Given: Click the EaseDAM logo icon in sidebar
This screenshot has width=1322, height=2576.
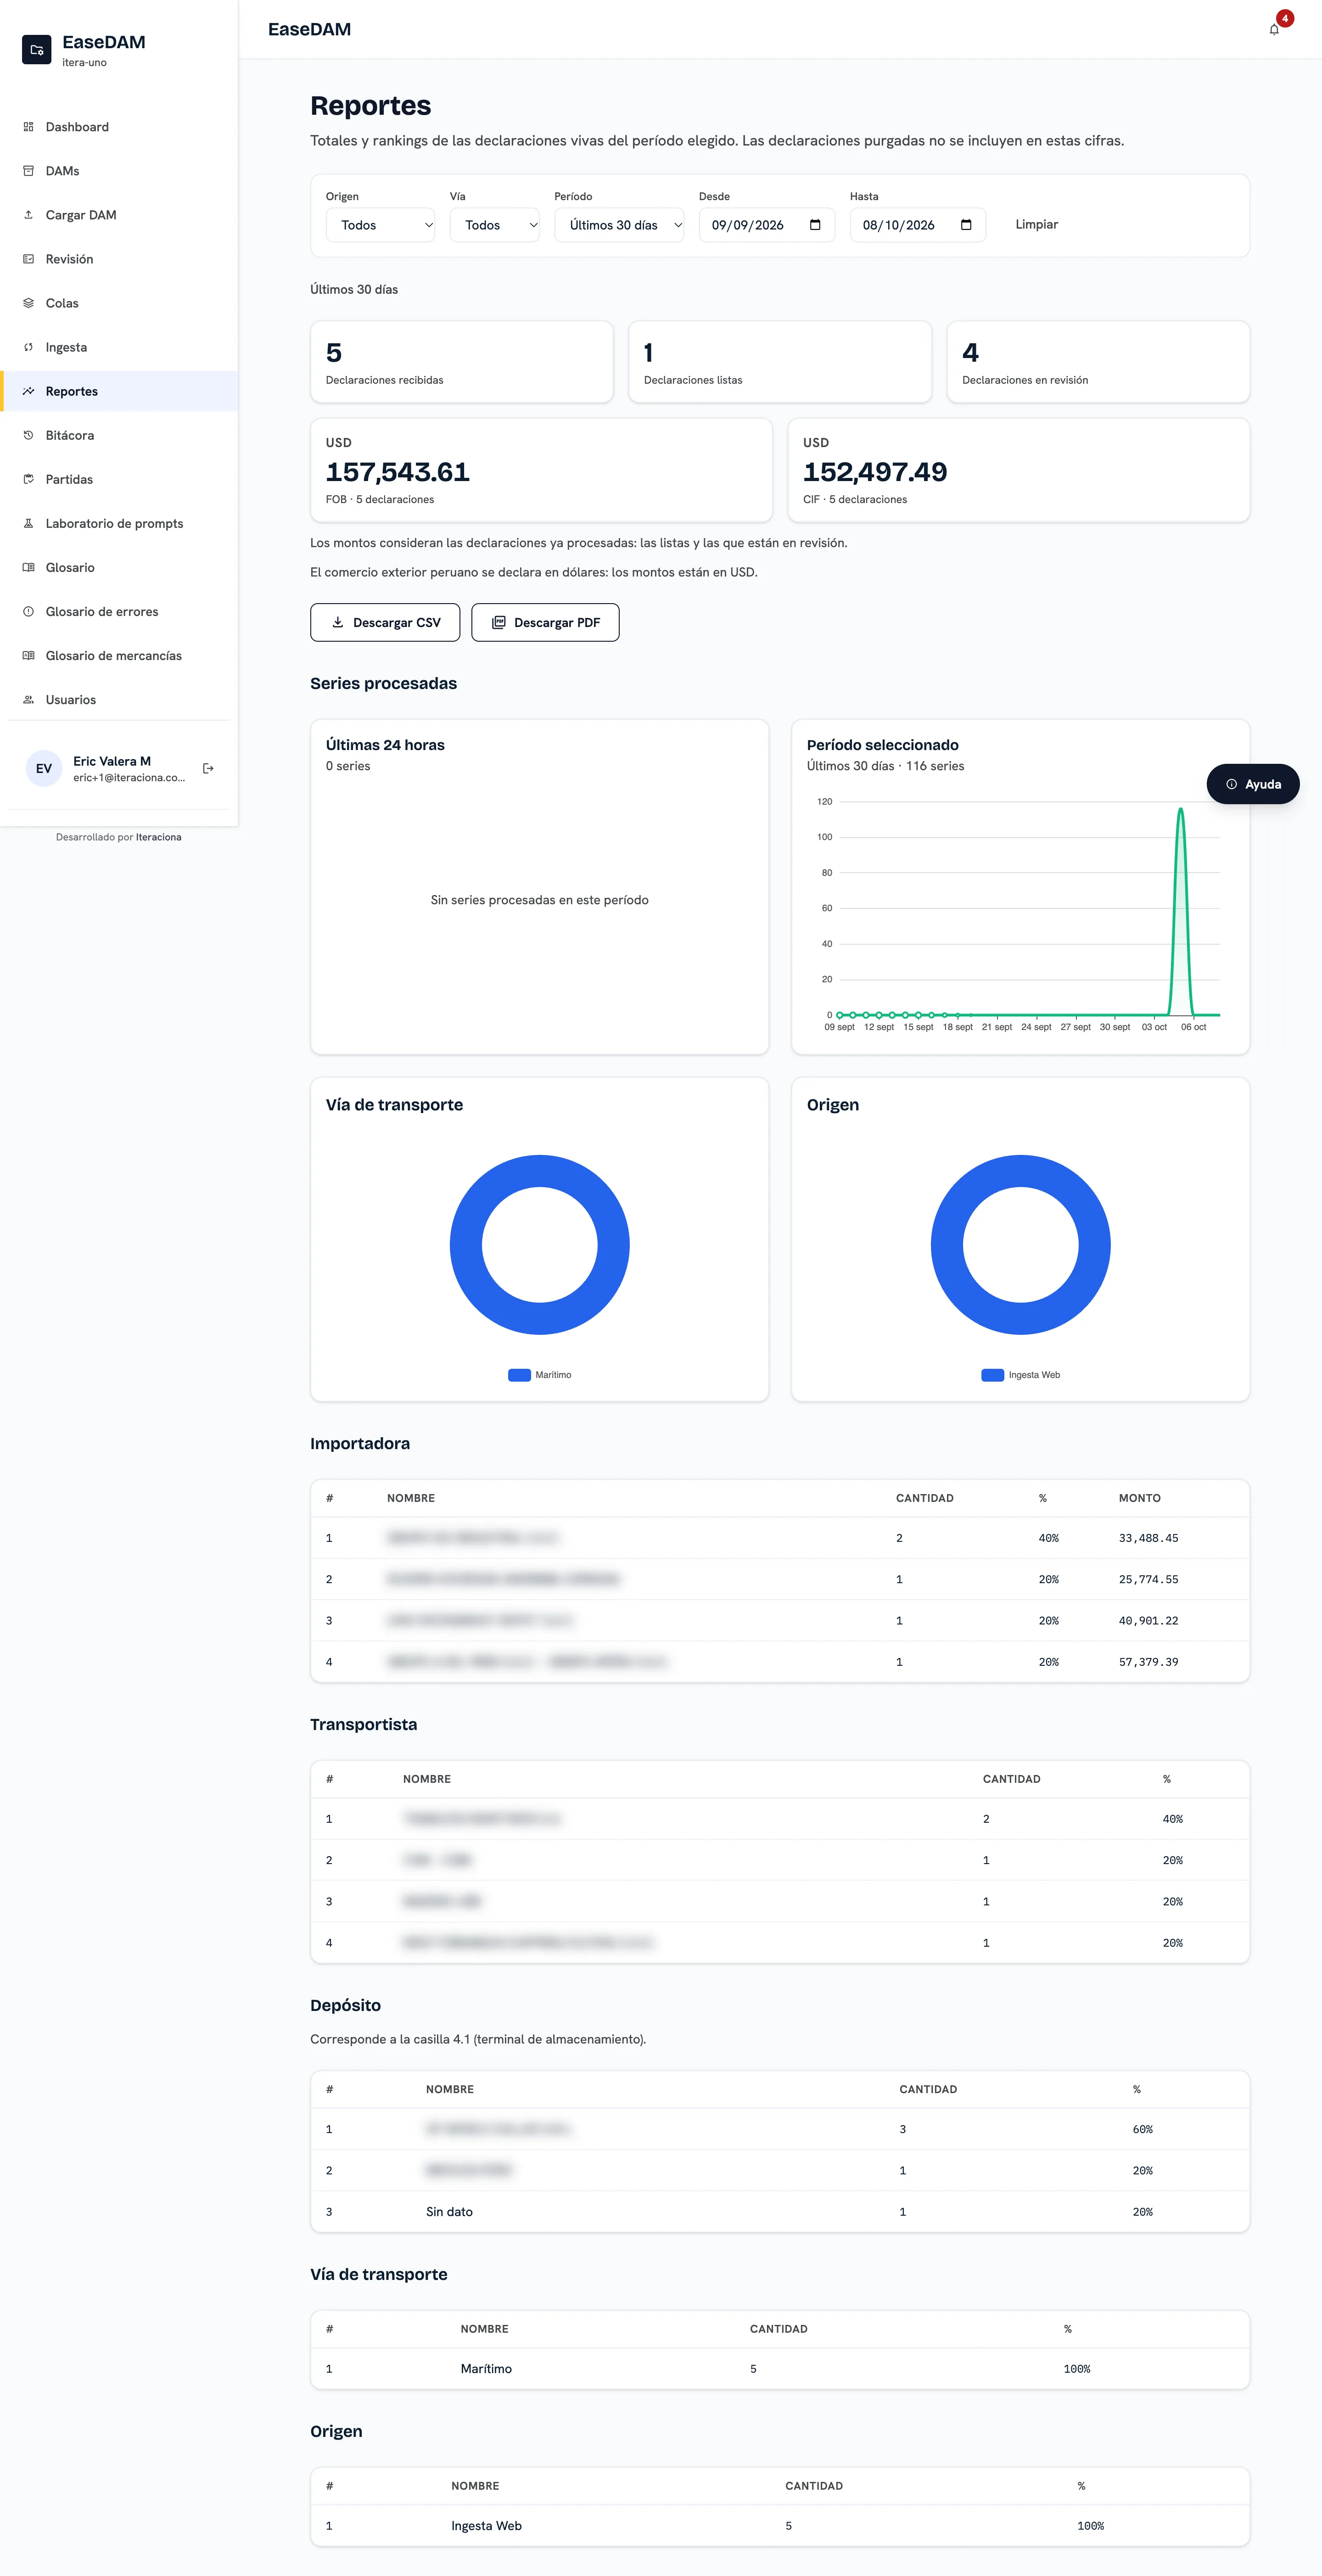Looking at the screenshot, I should [37, 50].
